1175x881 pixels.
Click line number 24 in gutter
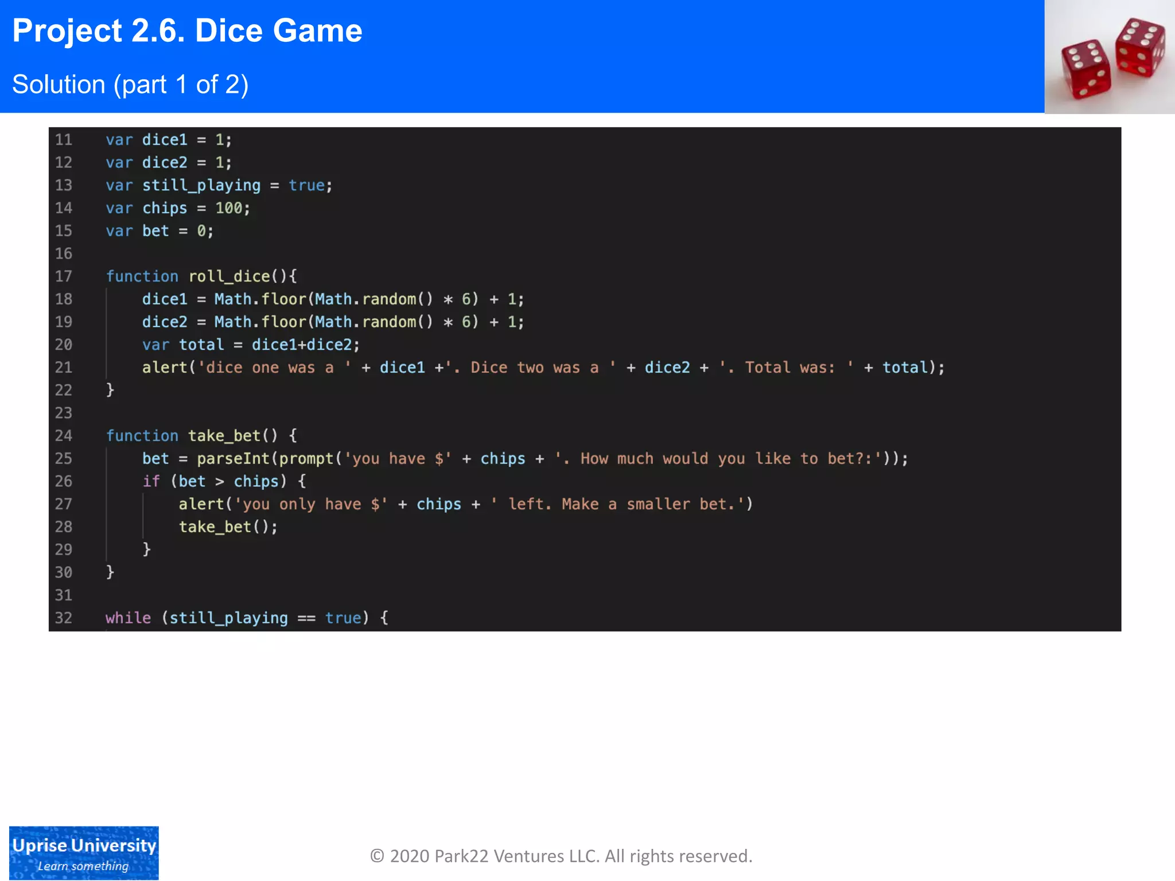click(64, 436)
